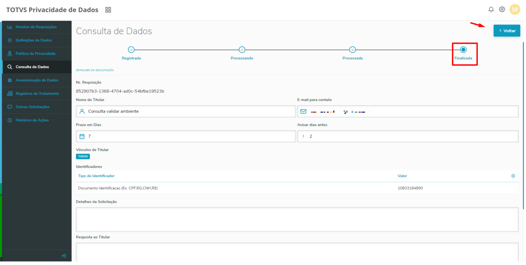Select request number 852907b3-1368-4704-ad0c-54bfbe19523b
The width and height of the screenshot is (526, 265).
pos(120,91)
